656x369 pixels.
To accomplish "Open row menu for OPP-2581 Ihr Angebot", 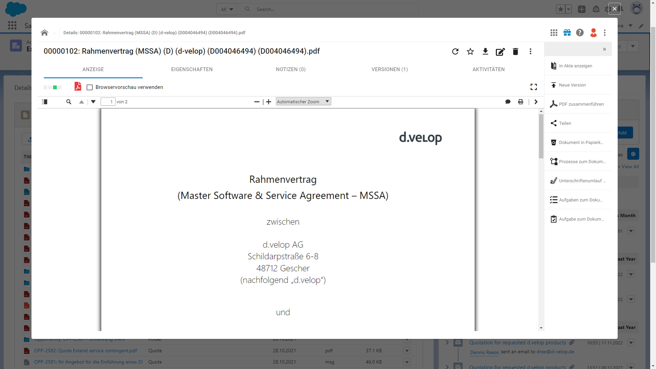I will tap(407, 362).
